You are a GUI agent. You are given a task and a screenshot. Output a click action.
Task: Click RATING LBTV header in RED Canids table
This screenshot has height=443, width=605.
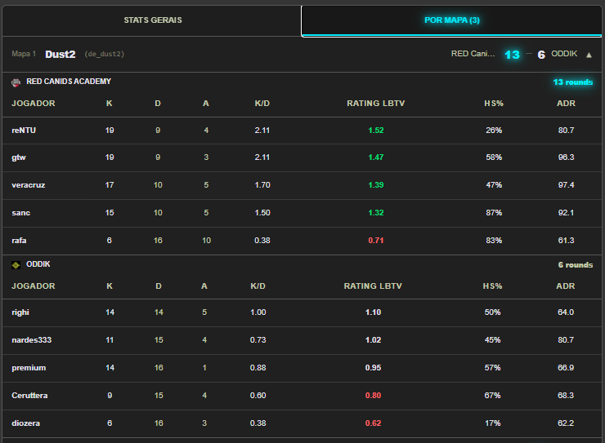pos(375,104)
